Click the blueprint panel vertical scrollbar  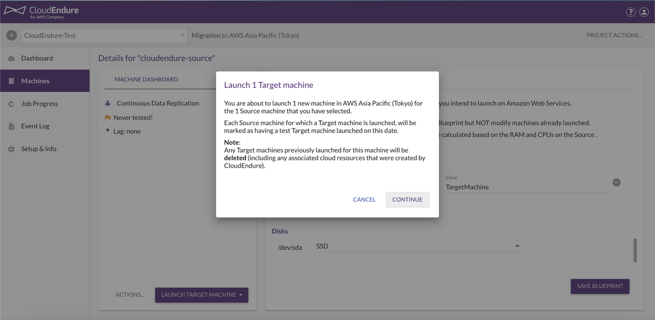635,251
